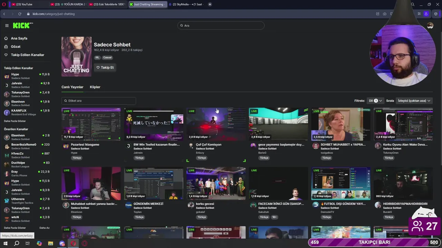
Task: Click the Casual category tag
Action: 107,58
